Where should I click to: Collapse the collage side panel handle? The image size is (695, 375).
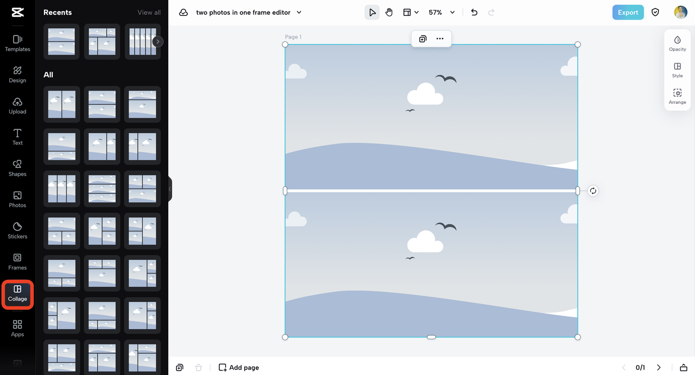(x=170, y=189)
